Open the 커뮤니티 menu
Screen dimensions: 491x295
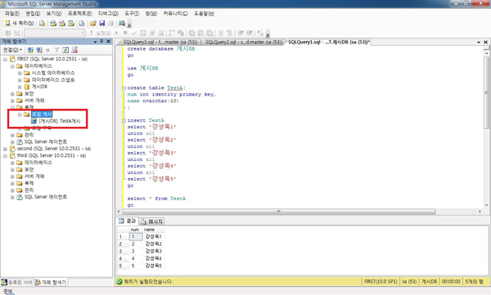tap(175, 13)
